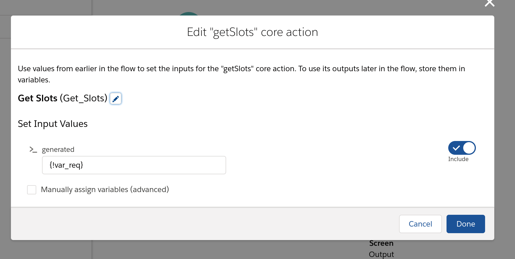Click the pencil edit icon beside Get Slots
Viewport: 515px width, 259px height.
(x=116, y=98)
